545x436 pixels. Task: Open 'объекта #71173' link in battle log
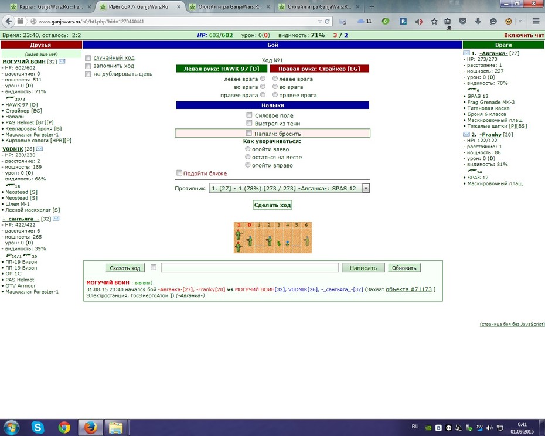(409, 289)
